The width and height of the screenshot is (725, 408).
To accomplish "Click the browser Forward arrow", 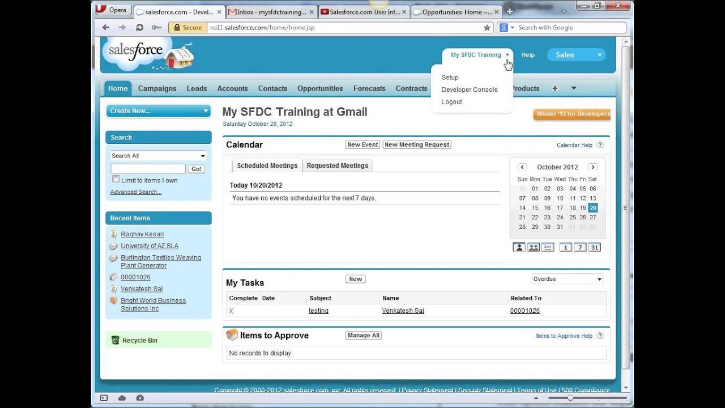I will (x=122, y=27).
